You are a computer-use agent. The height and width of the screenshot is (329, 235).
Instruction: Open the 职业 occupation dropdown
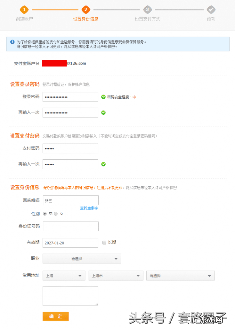pyautogui.click(x=82, y=258)
